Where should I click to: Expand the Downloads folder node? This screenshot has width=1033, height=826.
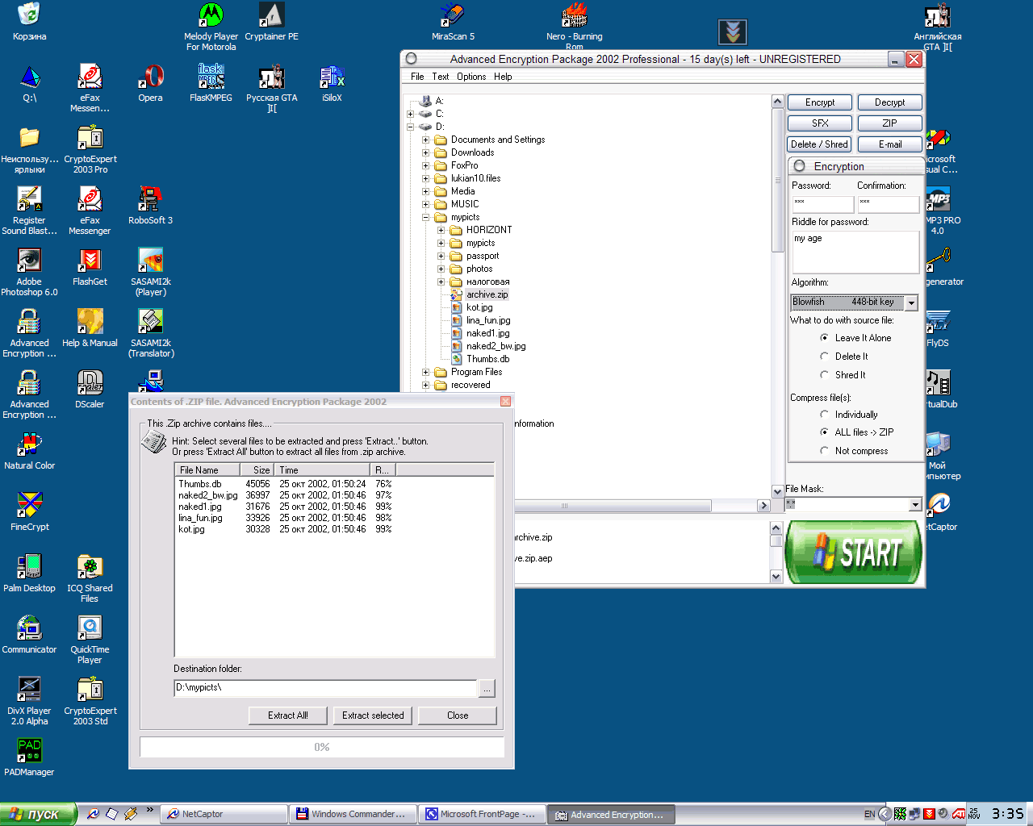(425, 152)
